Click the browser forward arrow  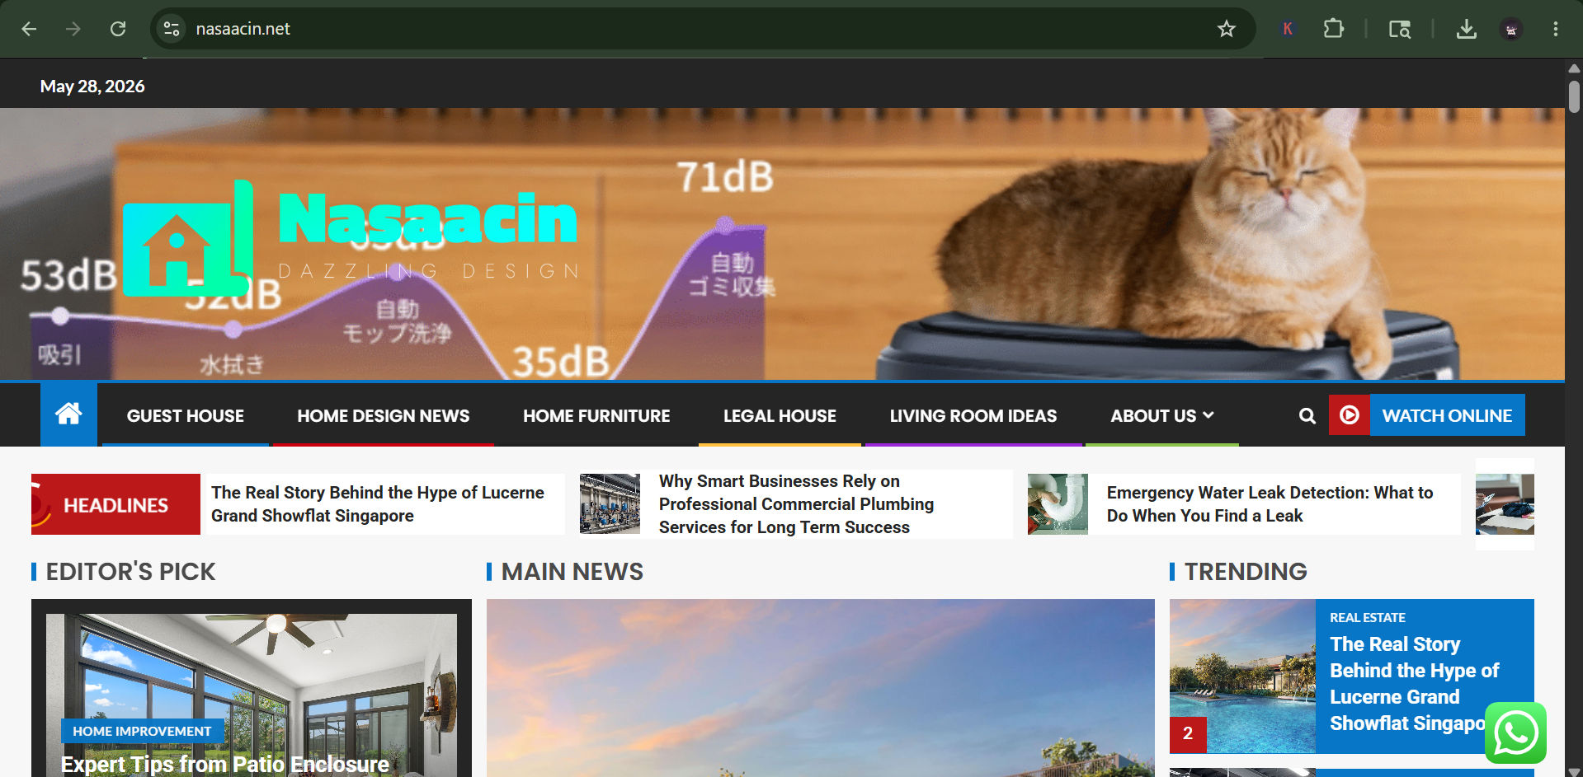click(73, 29)
